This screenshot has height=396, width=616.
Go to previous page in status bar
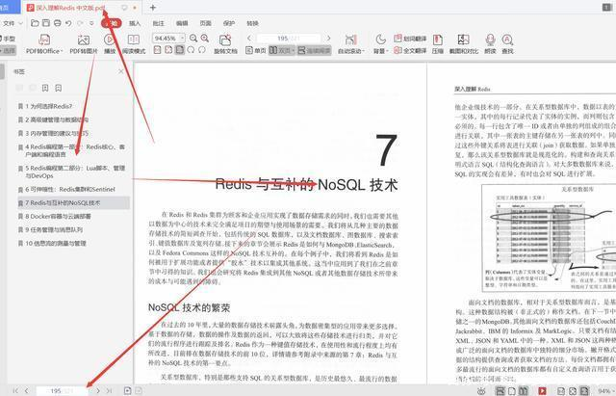coord(26,390)
